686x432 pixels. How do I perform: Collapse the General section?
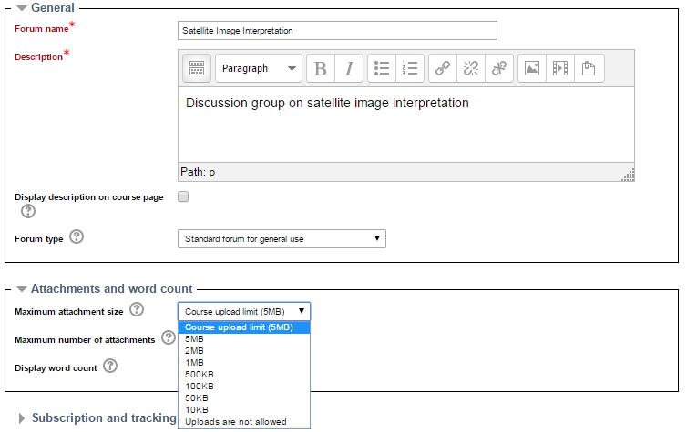point(22,8)
